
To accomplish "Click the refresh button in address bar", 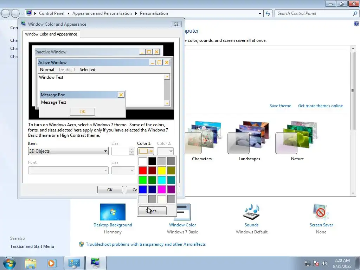I will (x=268, y=13).
